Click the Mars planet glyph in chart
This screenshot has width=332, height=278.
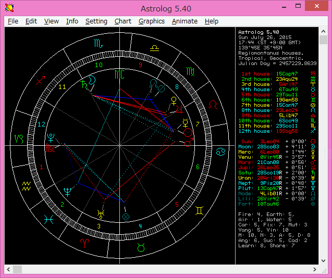coord(189,142)
